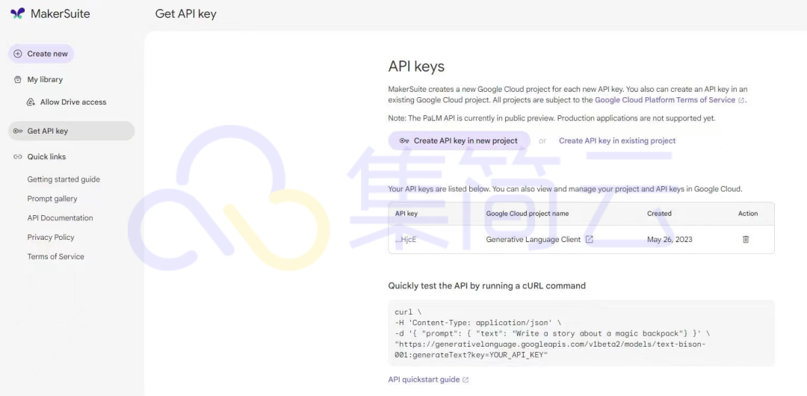Click the Created column header
Viewport: 807px width, 396px height.
coord(659,213)
